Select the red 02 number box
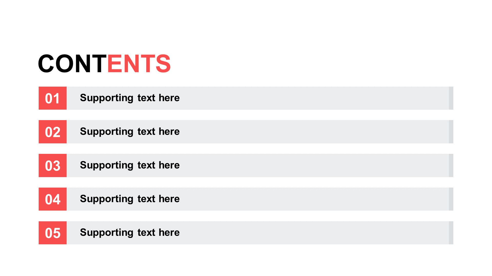Screen dimensions: 492x276 point(53,132)
